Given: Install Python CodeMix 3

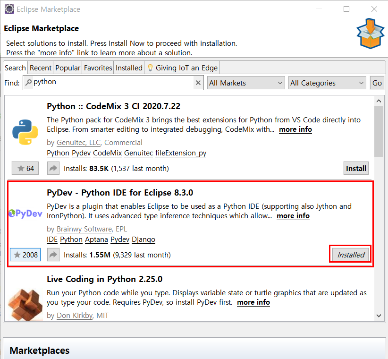Looking at the screenshot, I should pos(356,168).
